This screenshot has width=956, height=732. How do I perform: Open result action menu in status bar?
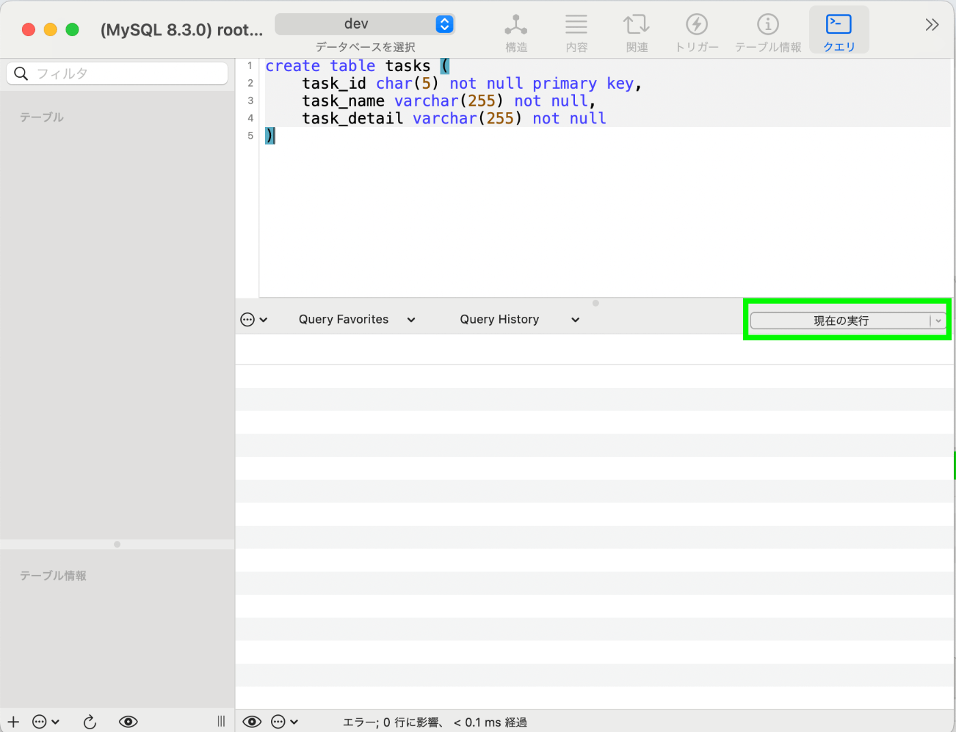[284, 722]
